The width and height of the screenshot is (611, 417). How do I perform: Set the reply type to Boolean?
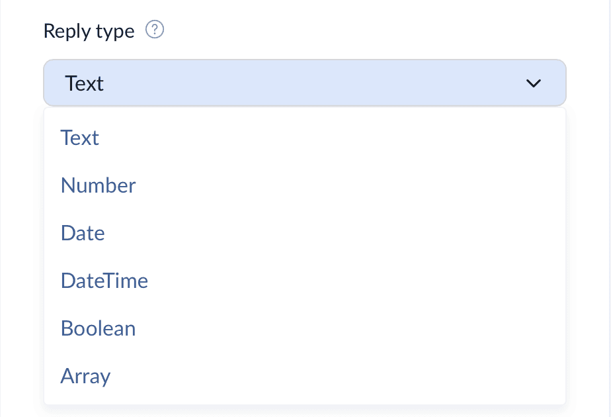point(304,328)
